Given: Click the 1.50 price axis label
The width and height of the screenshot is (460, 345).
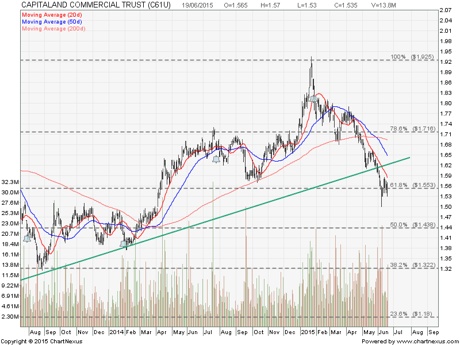Looking at the screenshot, I should (x=445, y=207).
